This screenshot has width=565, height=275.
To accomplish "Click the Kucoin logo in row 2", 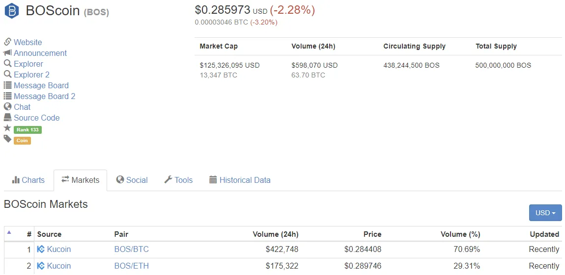I will click(x=41, y=266).
